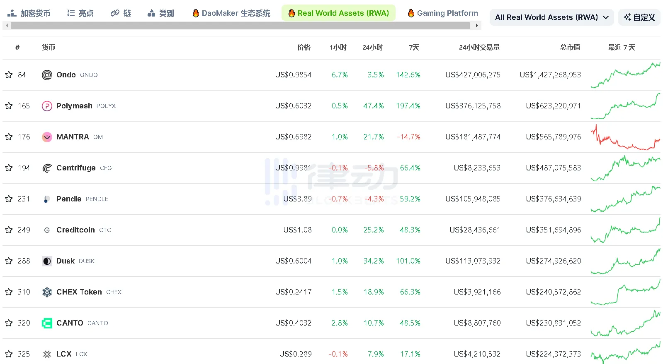This screenshot has width=663, height=364.
Task: Star the Creditcoin row as favorite
Action: pos(9,230)
